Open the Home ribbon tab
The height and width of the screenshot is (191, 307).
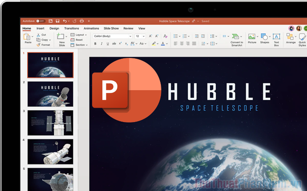click(x=27, y=28)
